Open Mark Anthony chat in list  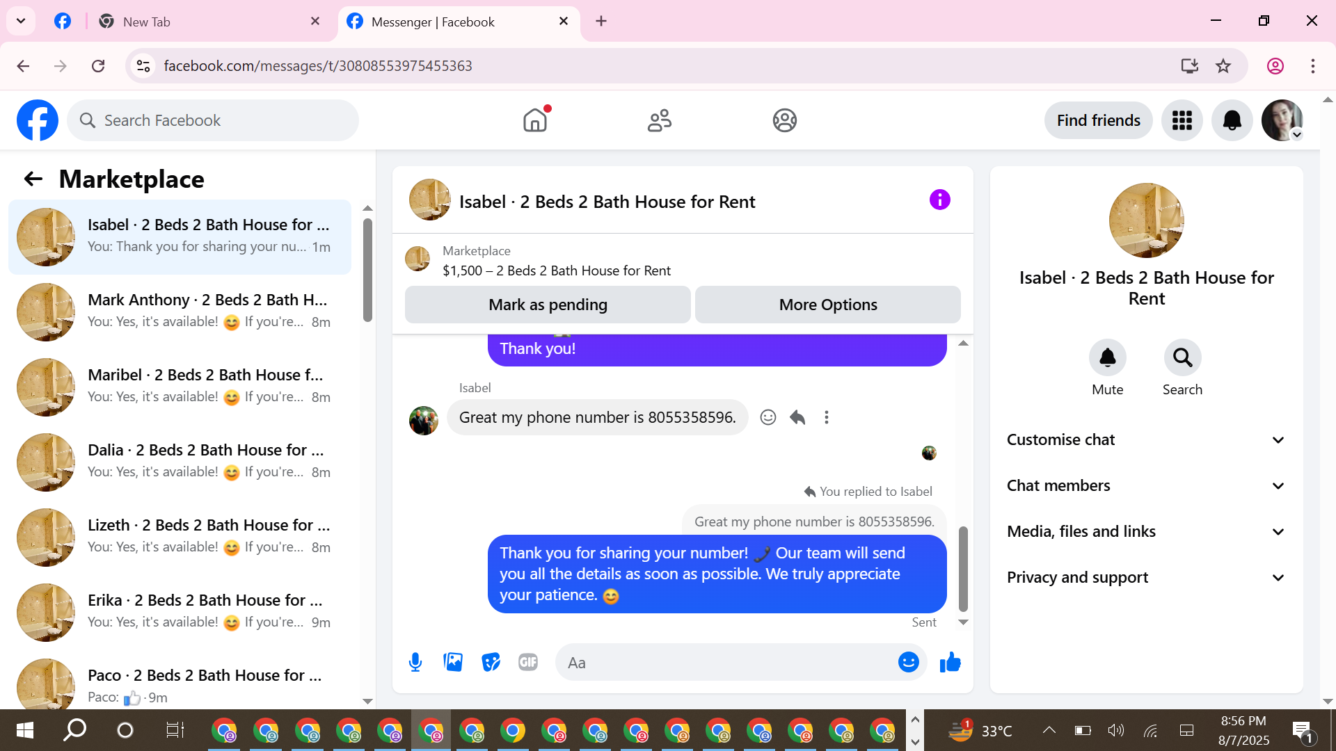[x=180, y=312]
